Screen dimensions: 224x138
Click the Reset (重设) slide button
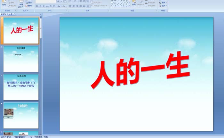[x=28, y=3]
